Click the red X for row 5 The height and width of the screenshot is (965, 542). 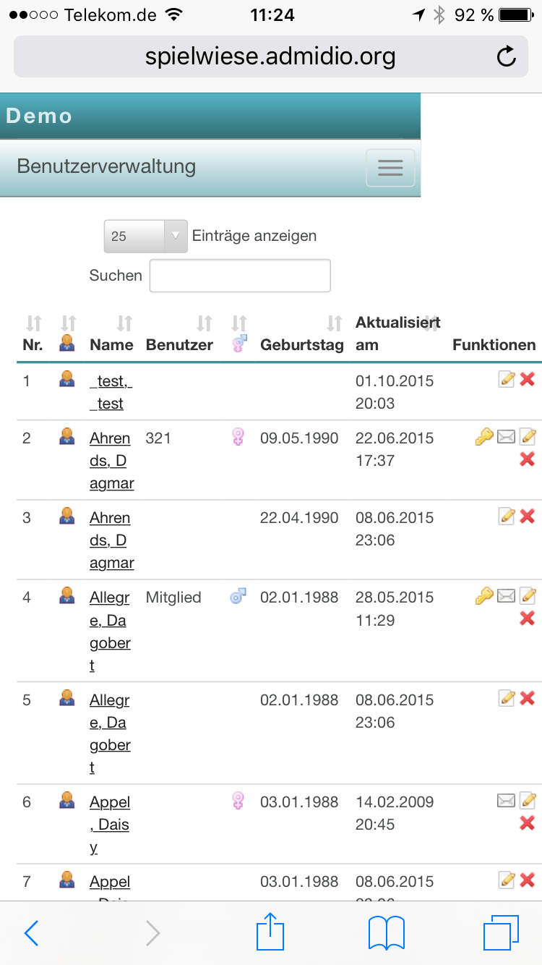coord(528,698)
